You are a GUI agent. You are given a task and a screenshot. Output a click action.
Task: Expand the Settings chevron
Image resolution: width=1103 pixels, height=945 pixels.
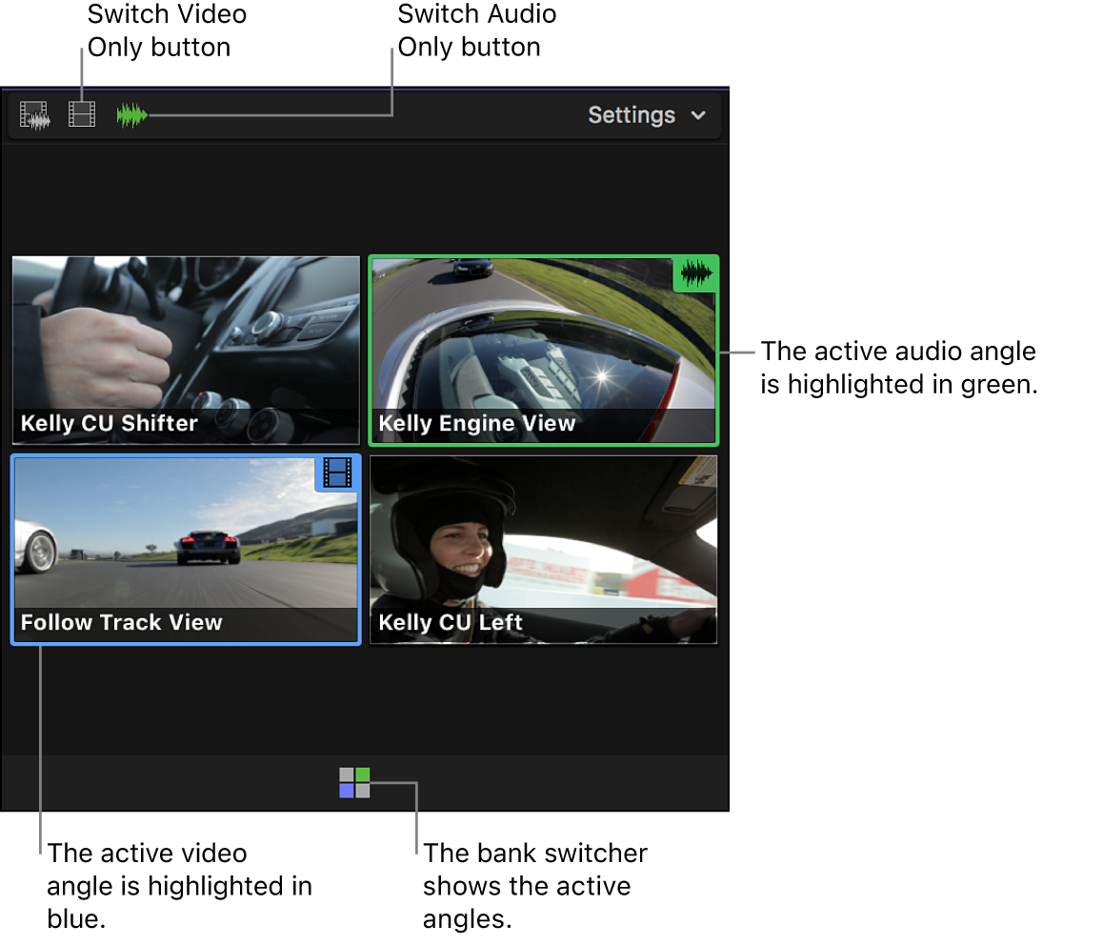(x=698, y=115)
